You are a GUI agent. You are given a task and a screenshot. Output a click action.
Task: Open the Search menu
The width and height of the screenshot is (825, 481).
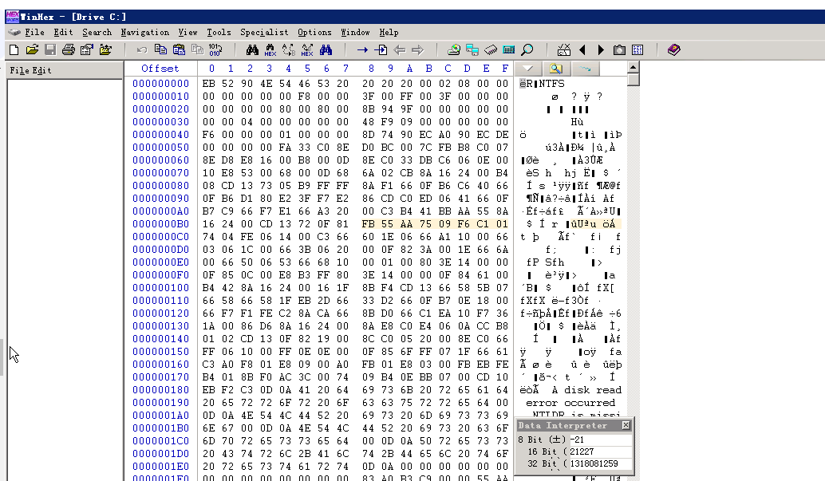coord(97,32)
